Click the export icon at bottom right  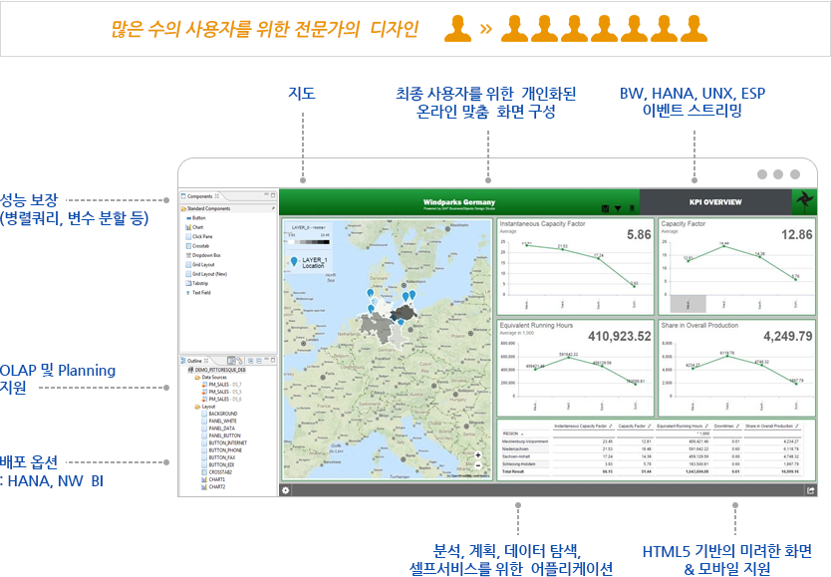(x=811, y=489)
